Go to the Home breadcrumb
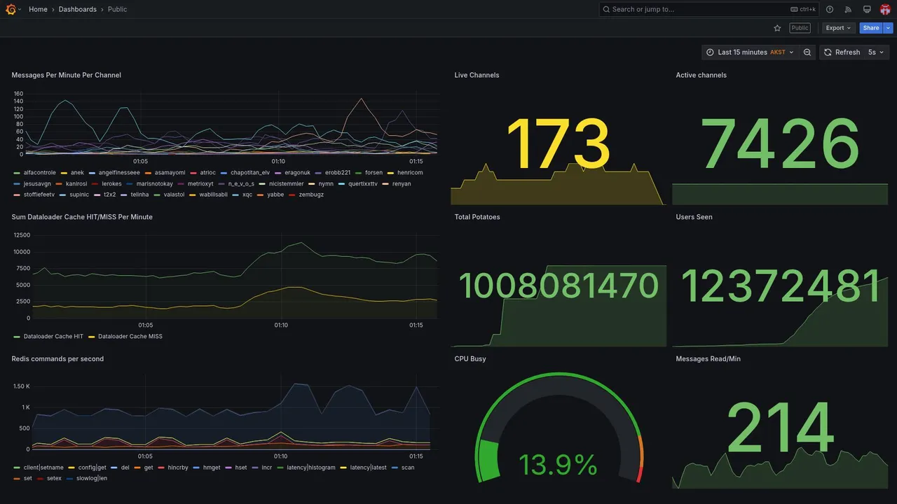This screenshot has height=504, width=897. [x=38, y=9]
